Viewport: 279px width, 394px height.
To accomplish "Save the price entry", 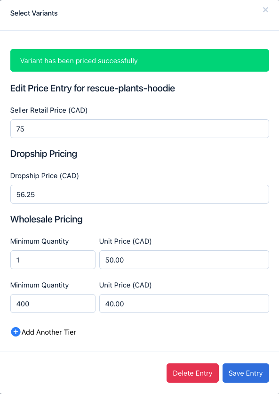I will 246,373.
